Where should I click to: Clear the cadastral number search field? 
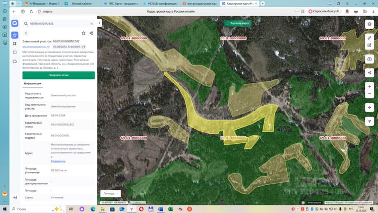pyautogui.click(x=92, y=24)
